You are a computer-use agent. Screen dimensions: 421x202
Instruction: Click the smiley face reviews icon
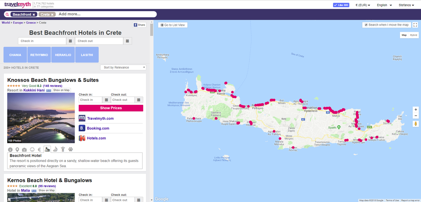point(32,149)
